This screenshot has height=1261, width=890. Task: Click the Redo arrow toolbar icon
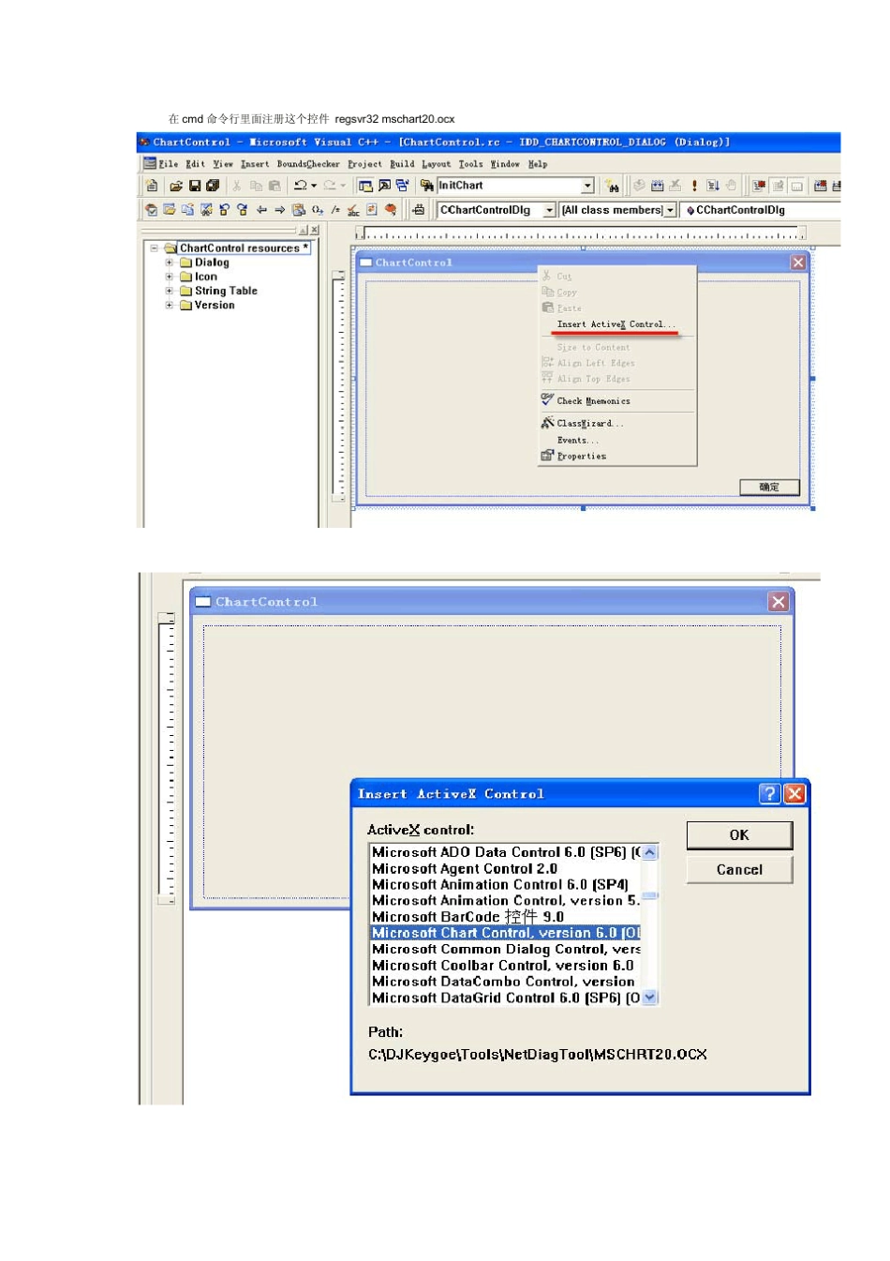tap(330, 186)
